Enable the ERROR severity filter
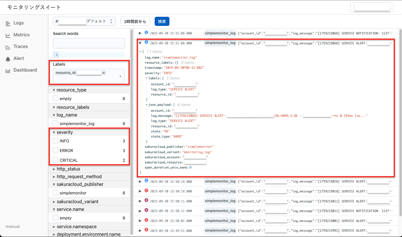This screenshot has height=237, width=402. (x=55, y=151)
